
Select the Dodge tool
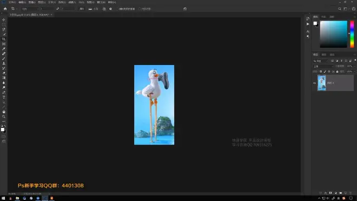point(4,88)
